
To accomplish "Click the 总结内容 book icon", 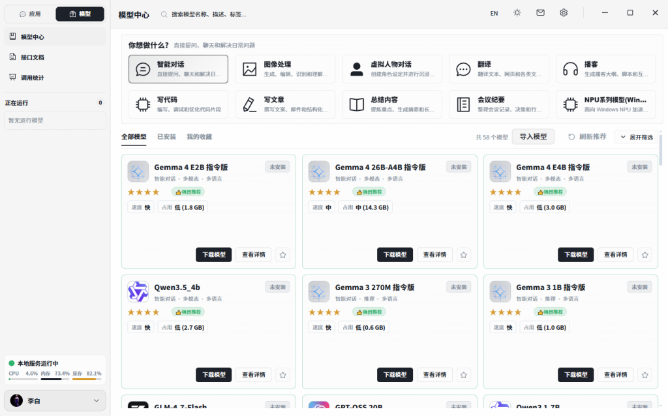I will (357, 104).
